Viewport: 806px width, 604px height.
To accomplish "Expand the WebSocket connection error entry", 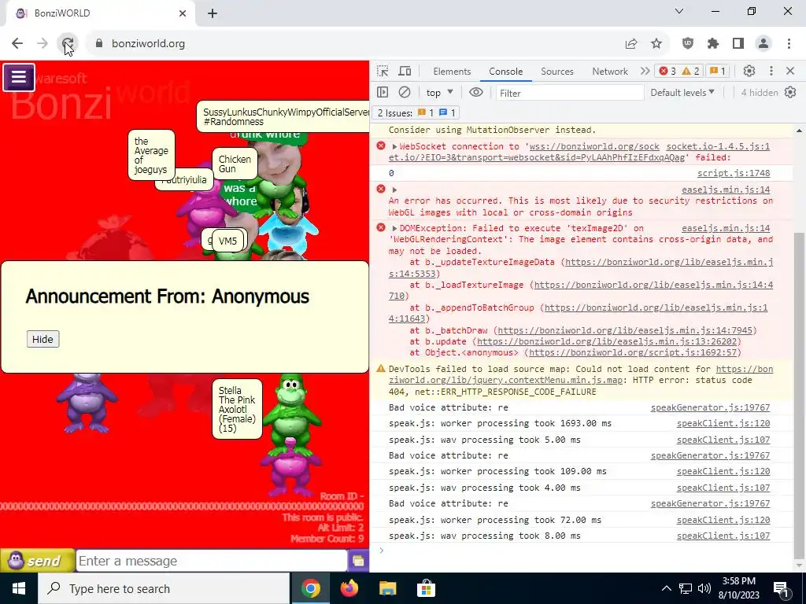I will (x=394, y=147).
